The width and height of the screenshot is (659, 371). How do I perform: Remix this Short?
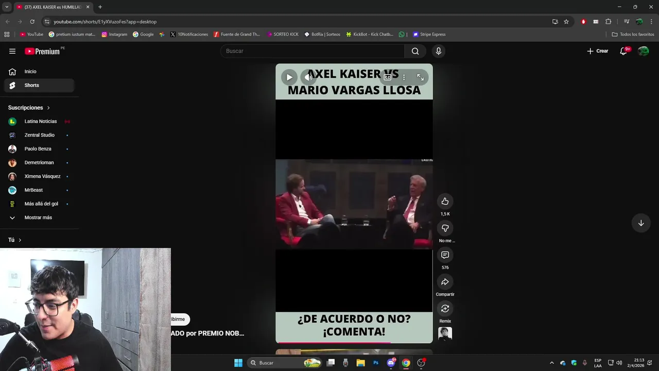click(x=445, y=309)
